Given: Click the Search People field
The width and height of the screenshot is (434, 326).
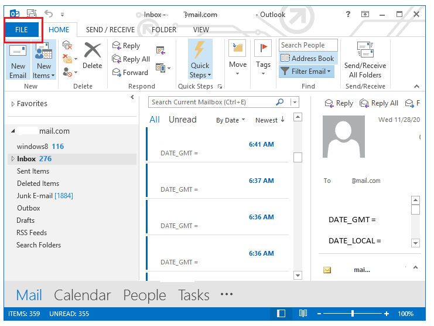Looking at the screenshot, I should [x=308, y=45].
